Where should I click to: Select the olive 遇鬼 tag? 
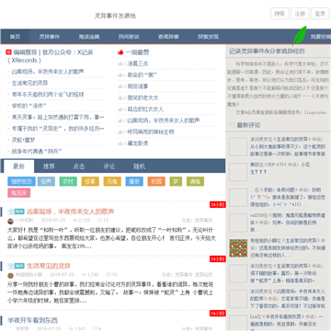195,181
